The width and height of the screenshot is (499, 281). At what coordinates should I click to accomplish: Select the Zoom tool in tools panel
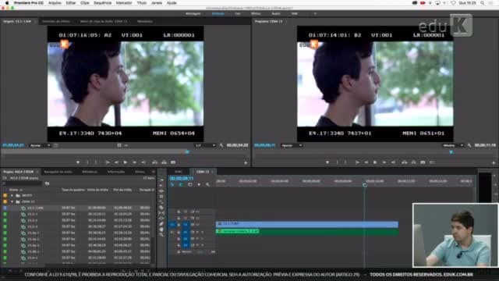coord(161,234)
